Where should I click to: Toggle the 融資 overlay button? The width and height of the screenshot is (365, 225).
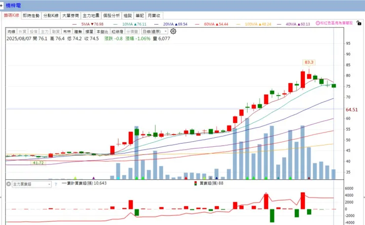point(56,32)
